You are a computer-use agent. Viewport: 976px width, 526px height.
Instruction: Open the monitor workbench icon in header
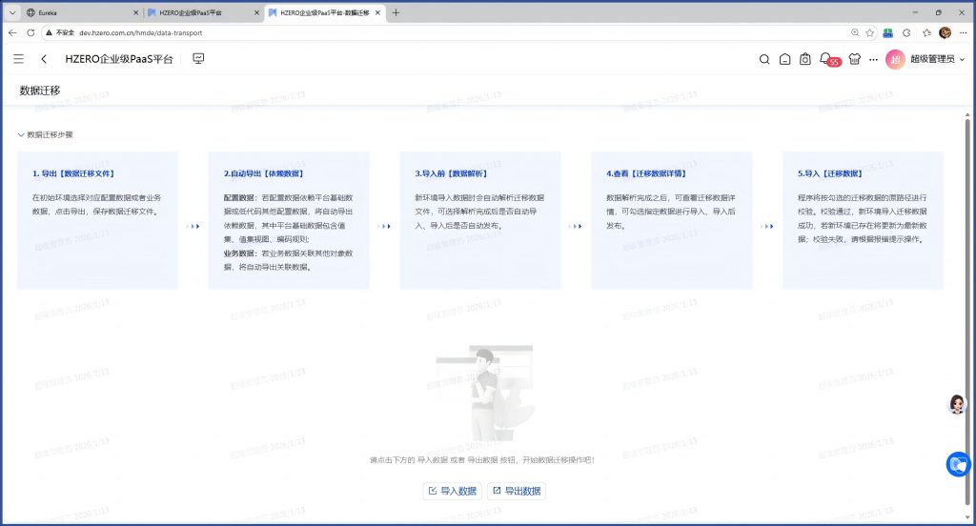pos(198,59)
